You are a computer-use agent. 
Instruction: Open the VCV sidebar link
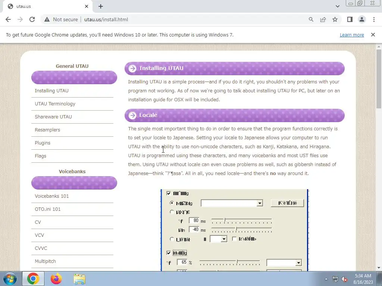click(x=40, y=235)
